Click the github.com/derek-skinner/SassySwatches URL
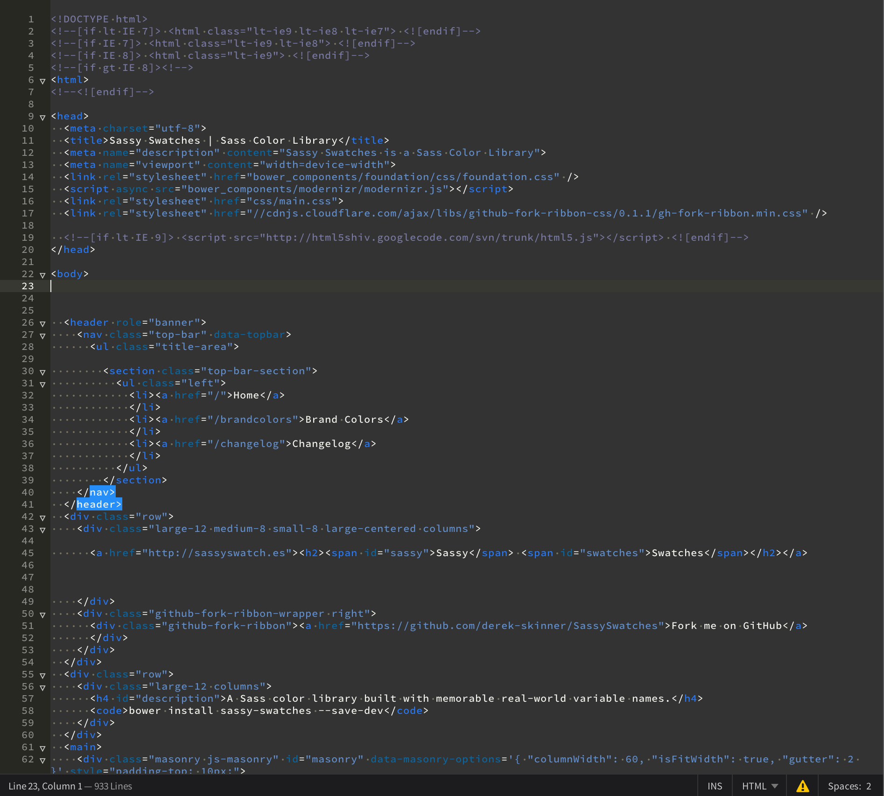884x796 pixels. (x=508, y=626)
